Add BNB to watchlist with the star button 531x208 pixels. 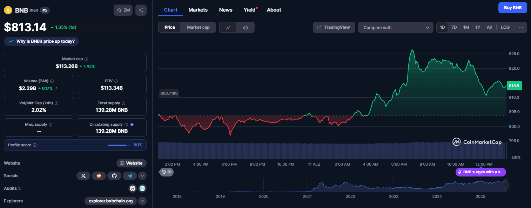[x=123, y=10]
